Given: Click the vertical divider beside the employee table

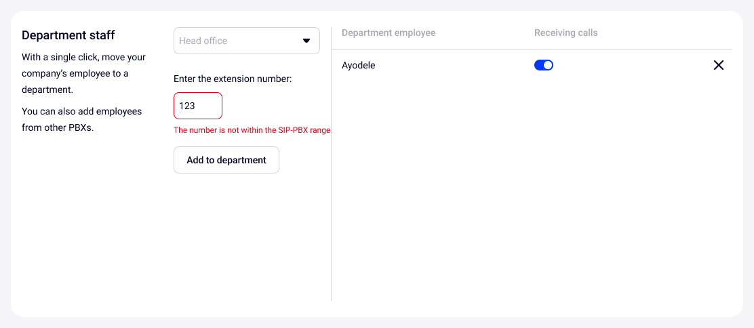Looking at the screenshot, I should (331, 203).
